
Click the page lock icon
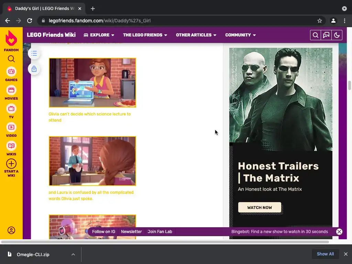pos(34,69)
